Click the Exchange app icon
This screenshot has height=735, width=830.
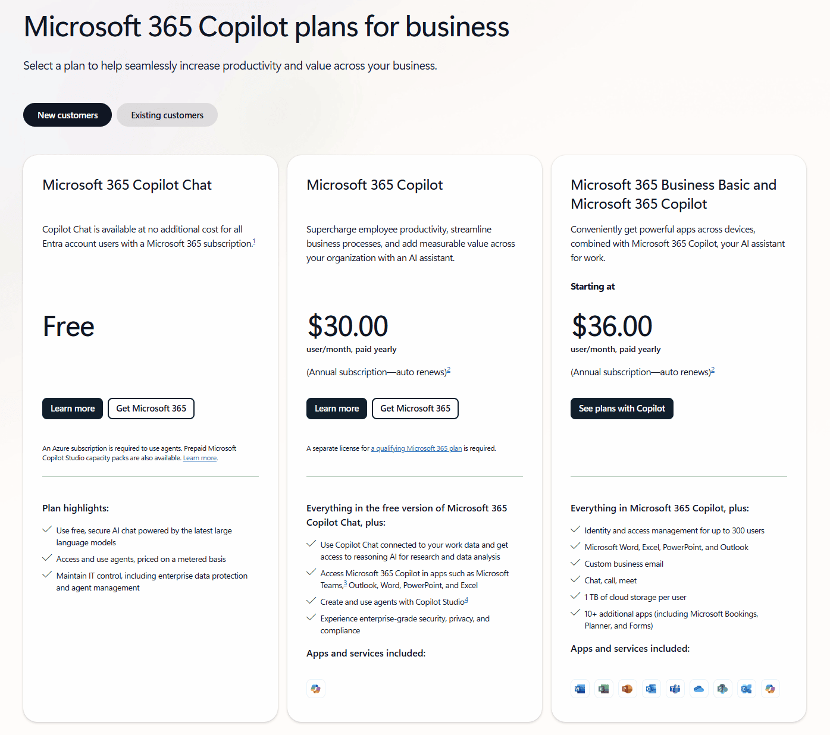[x=747, y=689]
